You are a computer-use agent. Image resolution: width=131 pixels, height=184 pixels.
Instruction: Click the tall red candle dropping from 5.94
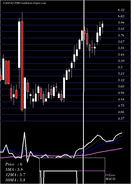coord(22,66)
